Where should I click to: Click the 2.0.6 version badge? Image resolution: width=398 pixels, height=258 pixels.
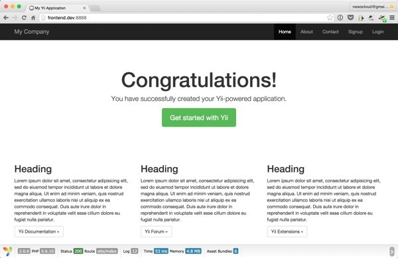coord(24,251)
